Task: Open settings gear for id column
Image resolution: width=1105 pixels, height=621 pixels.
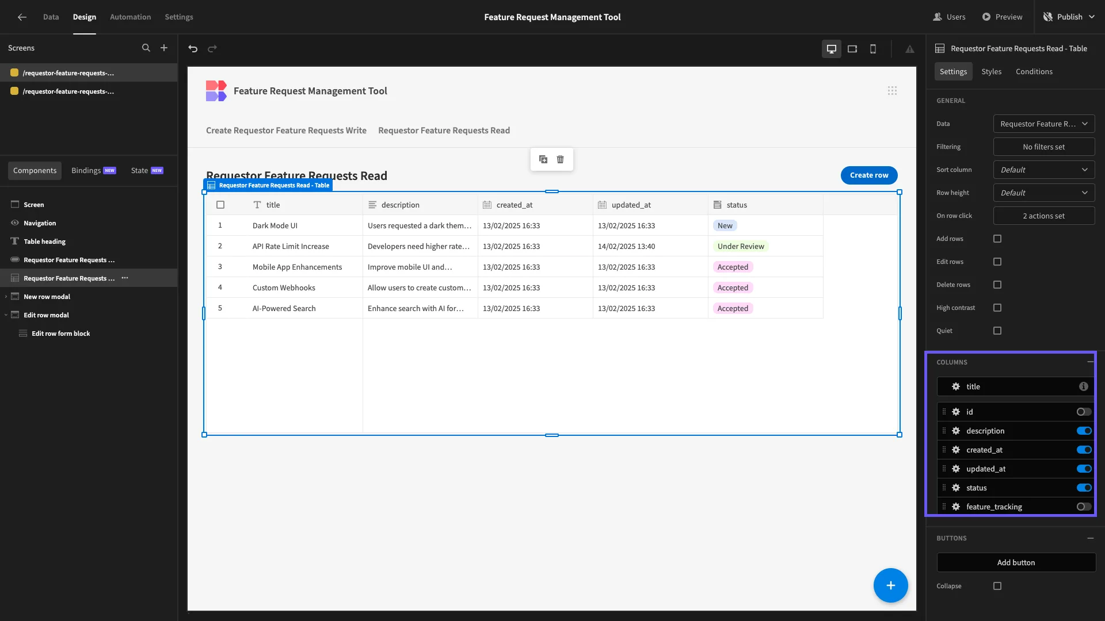Action: point(956,412)
